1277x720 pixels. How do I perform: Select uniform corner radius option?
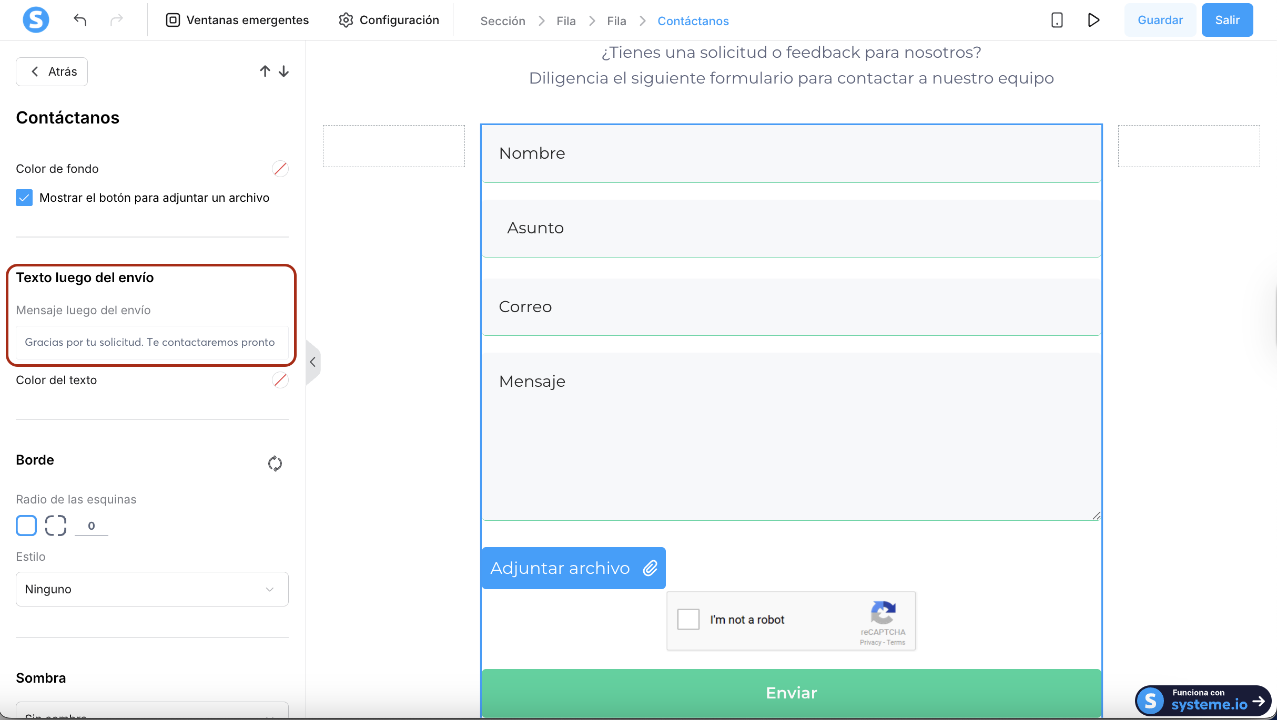pyautogui.click(x=26, y=526)
